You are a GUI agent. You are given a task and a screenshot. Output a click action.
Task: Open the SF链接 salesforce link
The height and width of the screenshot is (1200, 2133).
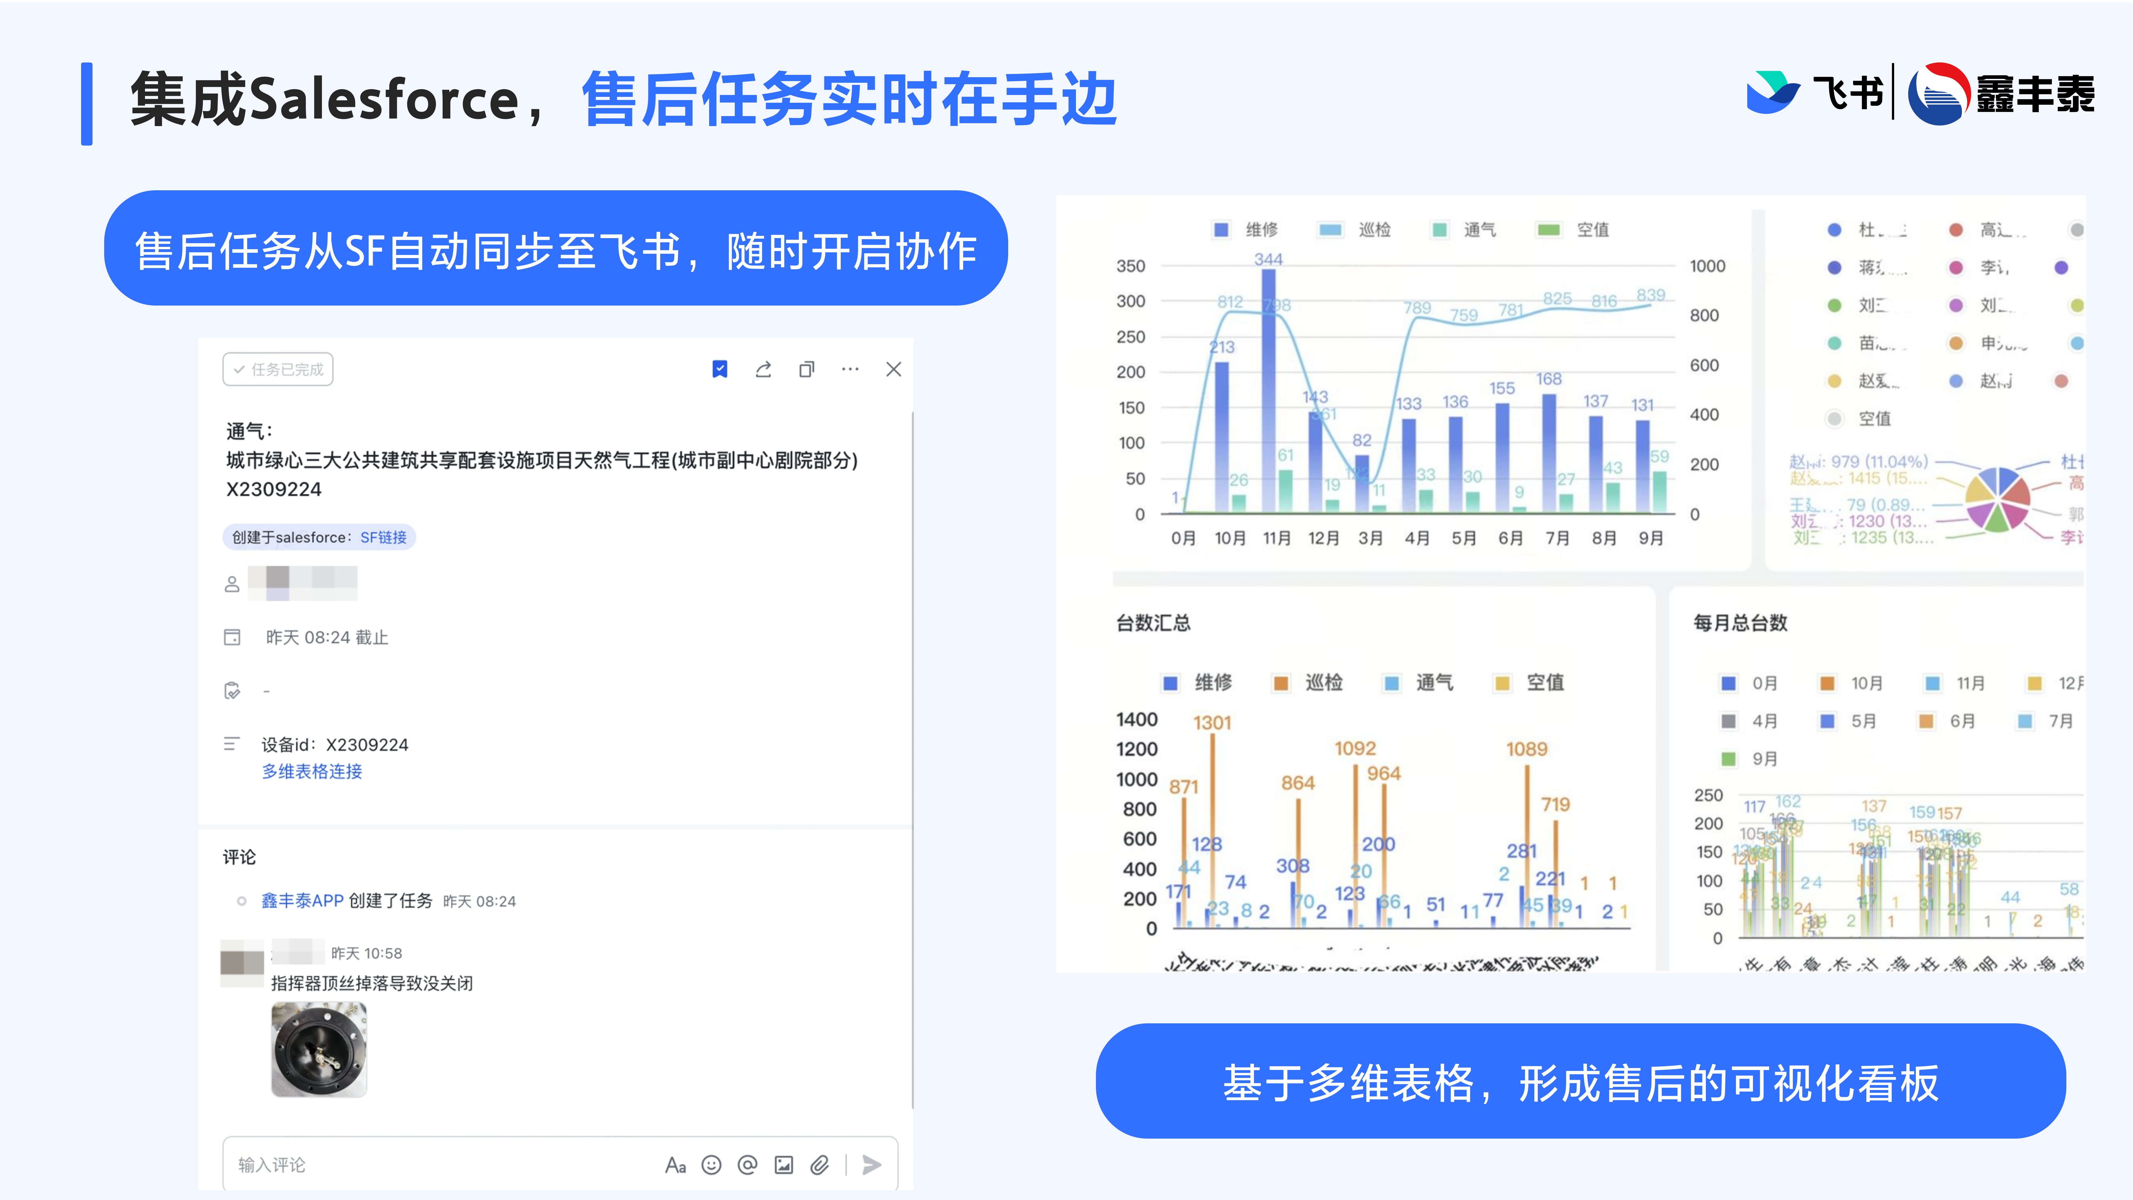point(383,537)
